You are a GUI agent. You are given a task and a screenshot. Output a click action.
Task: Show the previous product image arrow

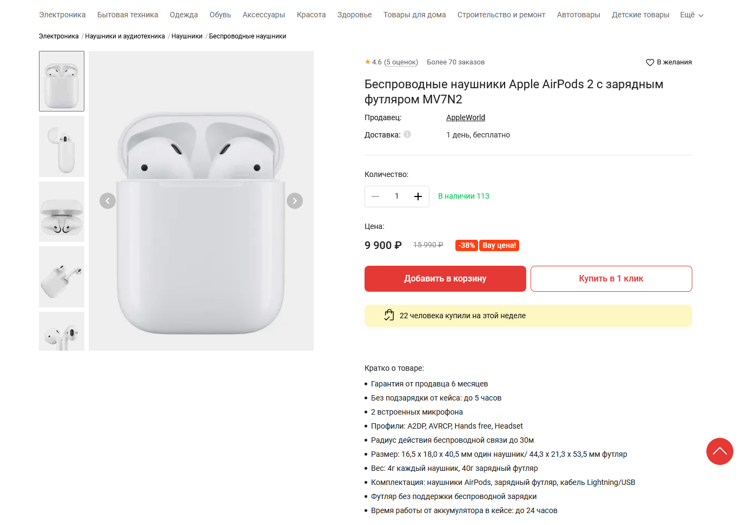pos(108,201)
